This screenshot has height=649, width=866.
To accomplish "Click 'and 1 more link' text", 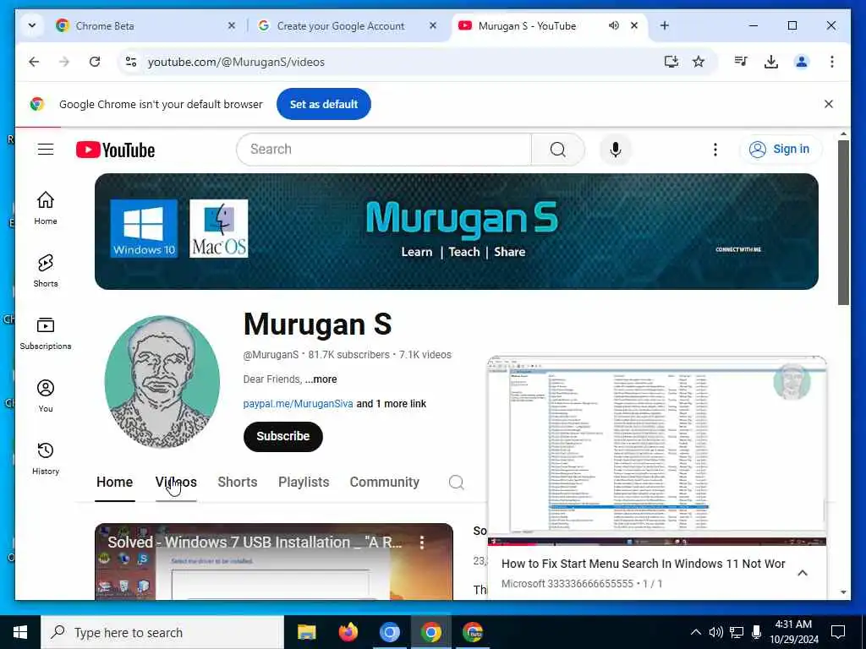I will pos(391,404).
